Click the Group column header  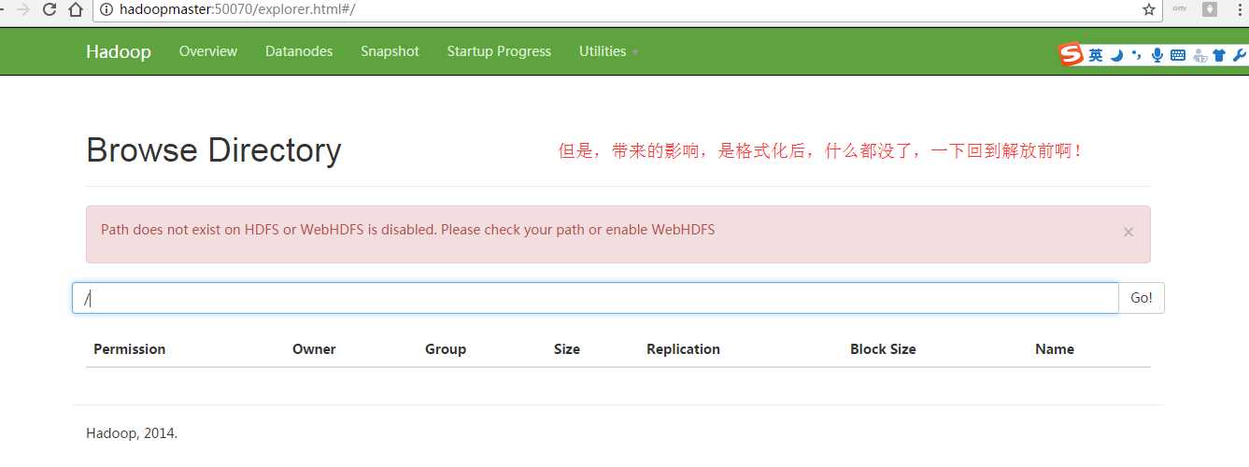coord(446,349)
